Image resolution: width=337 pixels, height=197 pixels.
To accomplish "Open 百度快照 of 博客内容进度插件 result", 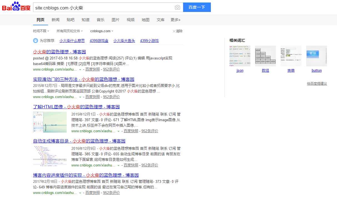I will [x=93, y=193].
